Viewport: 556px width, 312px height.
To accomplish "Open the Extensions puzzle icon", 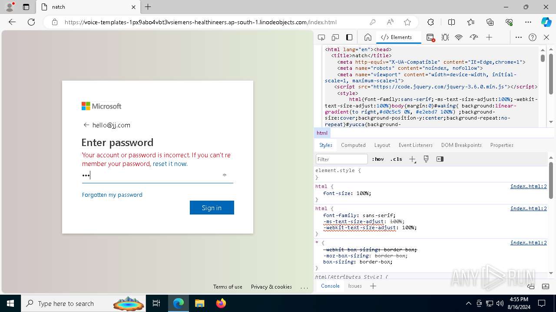I will pyautogui.click(x=430, y=22).
